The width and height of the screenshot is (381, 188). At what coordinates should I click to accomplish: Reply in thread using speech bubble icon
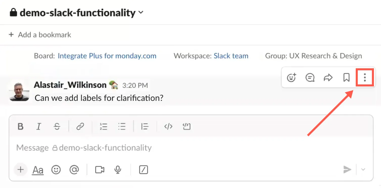point(310,78)
